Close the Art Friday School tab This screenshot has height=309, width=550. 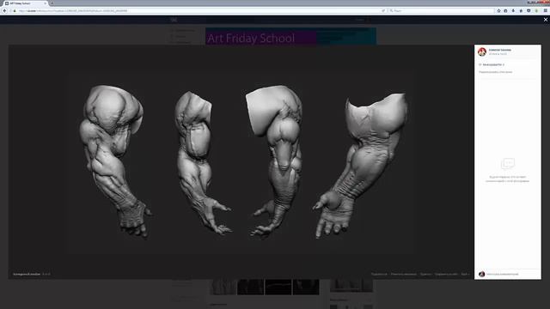46,3
